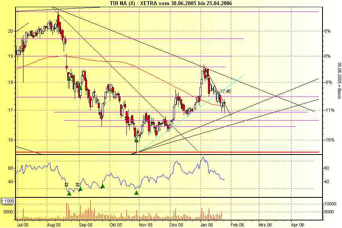Click the 5000 volume label on right axis
Image resolution: width=342 pixels, height=228 pixels.
[329, 211]
